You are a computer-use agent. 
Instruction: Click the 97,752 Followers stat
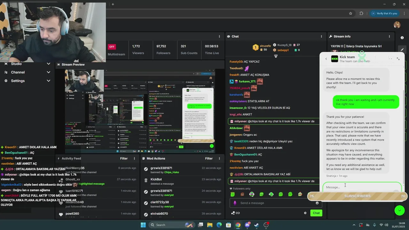point(163,50)
